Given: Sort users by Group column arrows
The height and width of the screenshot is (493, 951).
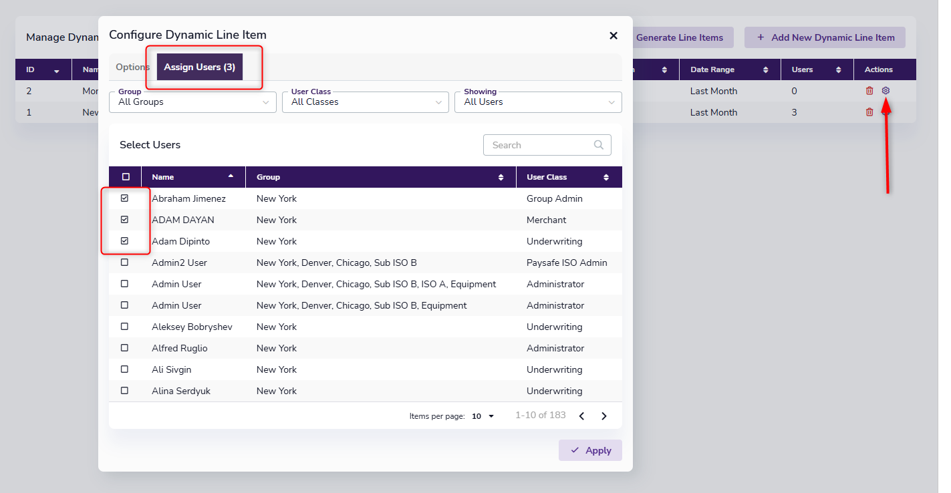Looking at the screenshot, I should coord(501,177).
